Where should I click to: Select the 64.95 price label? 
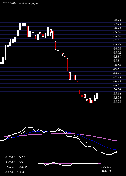point(117,48)
